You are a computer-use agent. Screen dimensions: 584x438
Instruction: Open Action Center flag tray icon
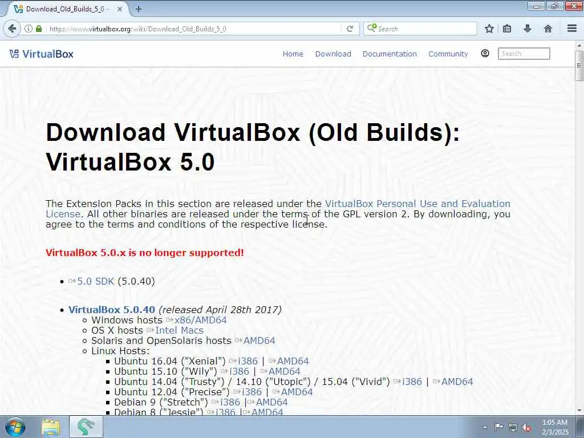(498, 427)
